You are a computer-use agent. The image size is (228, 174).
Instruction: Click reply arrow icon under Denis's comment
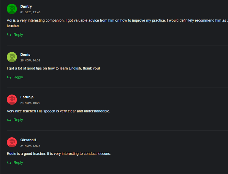pyautogui.click(x=9, y=77)
